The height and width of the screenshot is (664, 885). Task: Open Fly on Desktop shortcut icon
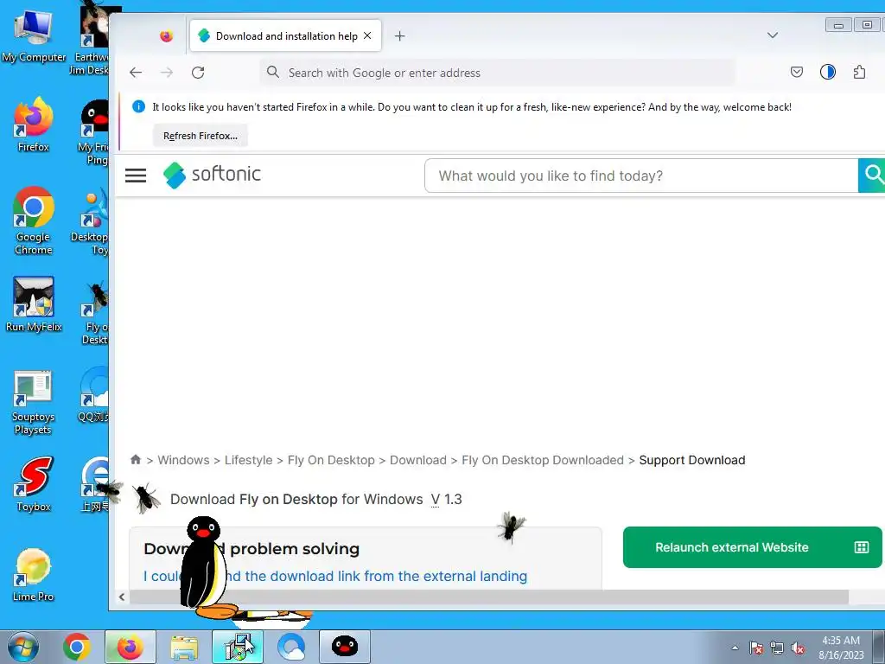tap(95, 312)
